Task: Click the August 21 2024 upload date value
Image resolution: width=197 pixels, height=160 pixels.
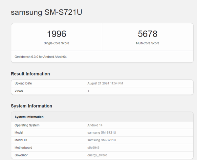Action: (x=105, y=83)
